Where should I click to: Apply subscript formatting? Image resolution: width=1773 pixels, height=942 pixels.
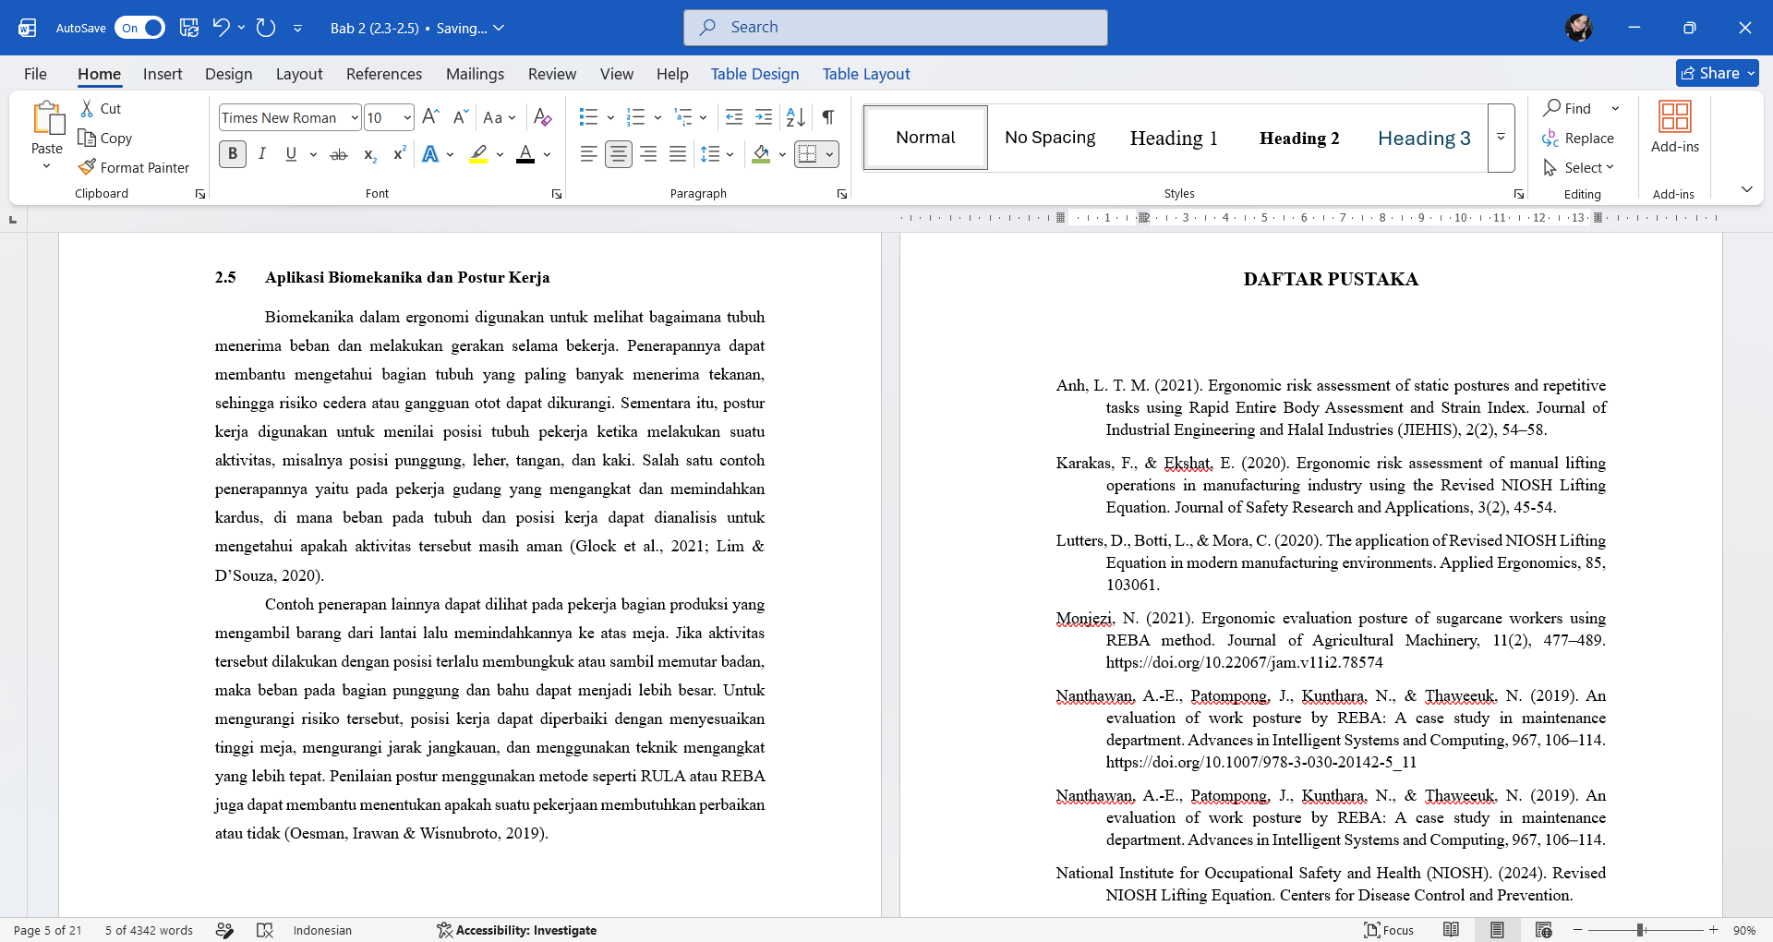pyautogui.click(x=369, y=154)
